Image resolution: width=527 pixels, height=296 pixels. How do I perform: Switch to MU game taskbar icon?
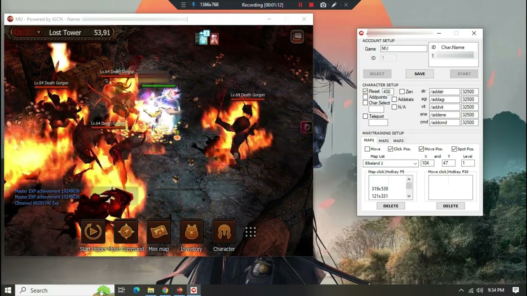180,290
